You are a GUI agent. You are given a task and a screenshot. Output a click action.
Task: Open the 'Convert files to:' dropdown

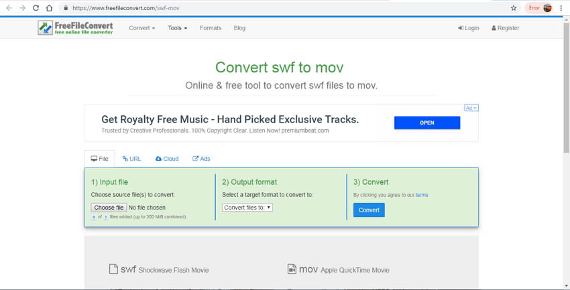tap(247, 208)
